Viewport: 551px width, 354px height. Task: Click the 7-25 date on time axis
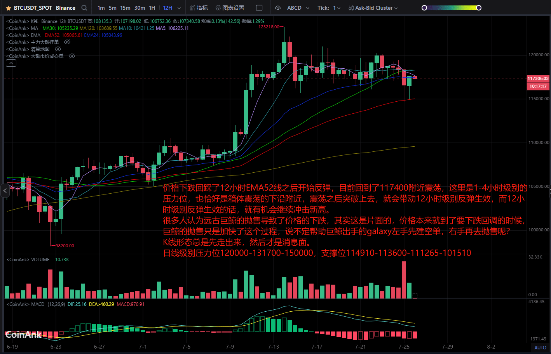[x=404, y=347]
